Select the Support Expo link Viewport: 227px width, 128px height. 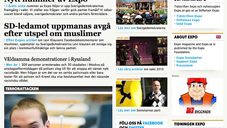tap(187, 61)
